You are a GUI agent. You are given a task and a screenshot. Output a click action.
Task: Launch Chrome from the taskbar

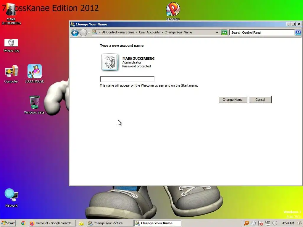tap(23, 223)
